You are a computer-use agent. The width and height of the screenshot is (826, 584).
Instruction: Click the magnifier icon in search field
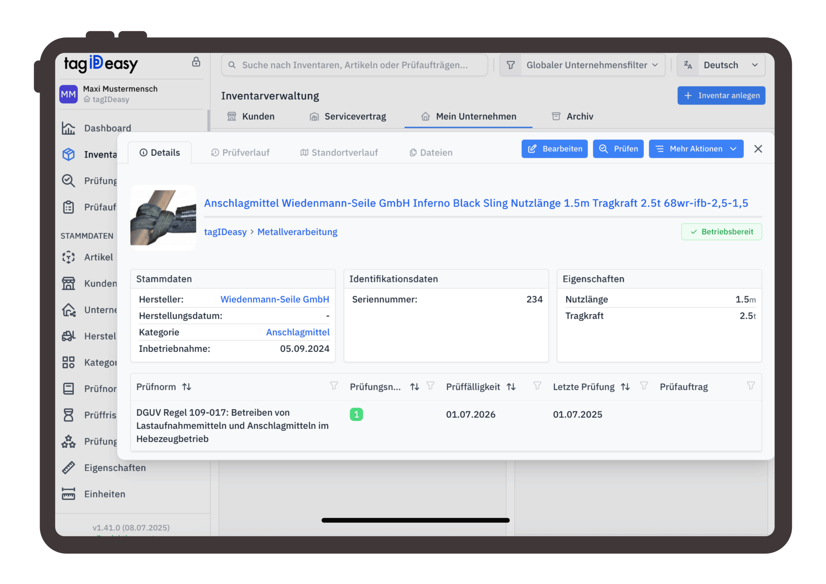232,65
